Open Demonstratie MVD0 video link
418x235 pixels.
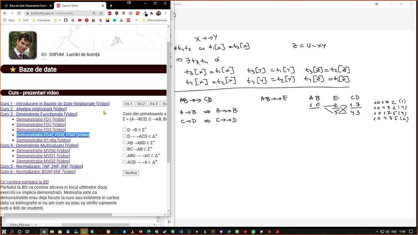coord(43,150)
